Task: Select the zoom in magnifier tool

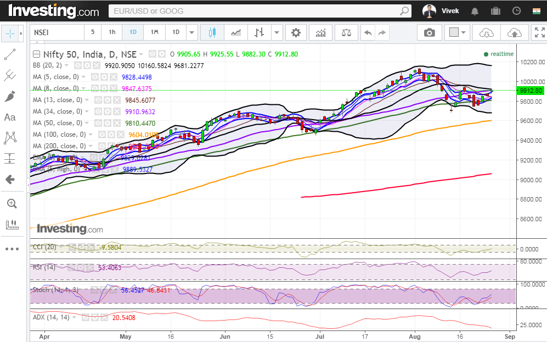Action: 12,204
